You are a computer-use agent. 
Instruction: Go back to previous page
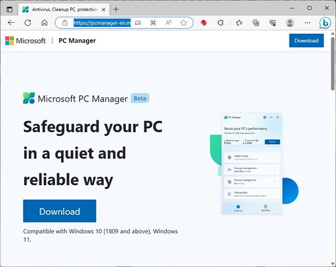pos(10,22)
